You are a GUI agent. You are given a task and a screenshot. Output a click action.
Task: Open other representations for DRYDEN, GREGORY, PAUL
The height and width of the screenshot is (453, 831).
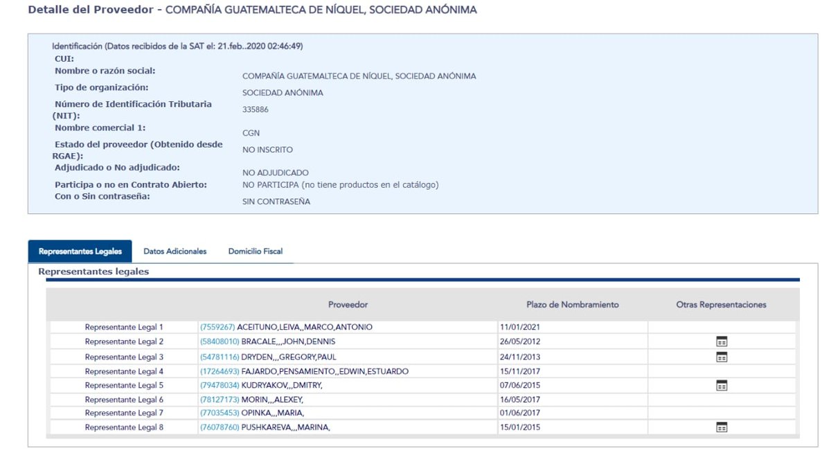(722, 357)
